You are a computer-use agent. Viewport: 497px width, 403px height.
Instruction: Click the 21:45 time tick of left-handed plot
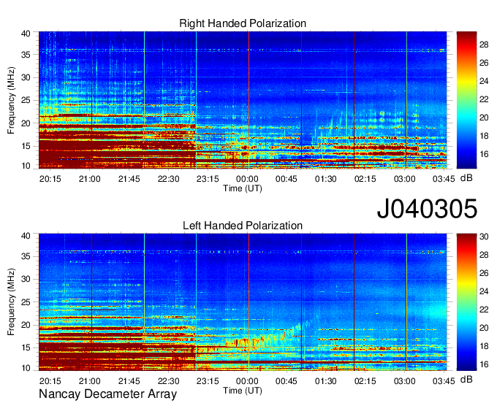click(129, 381)
